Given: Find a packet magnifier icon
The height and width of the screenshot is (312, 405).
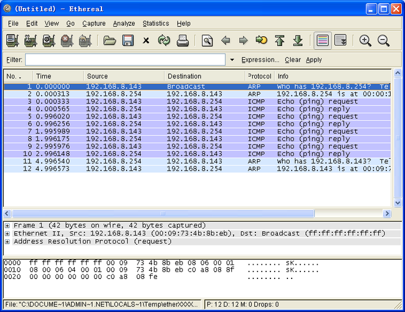Looking at the screenshot, I should [207, 40].
